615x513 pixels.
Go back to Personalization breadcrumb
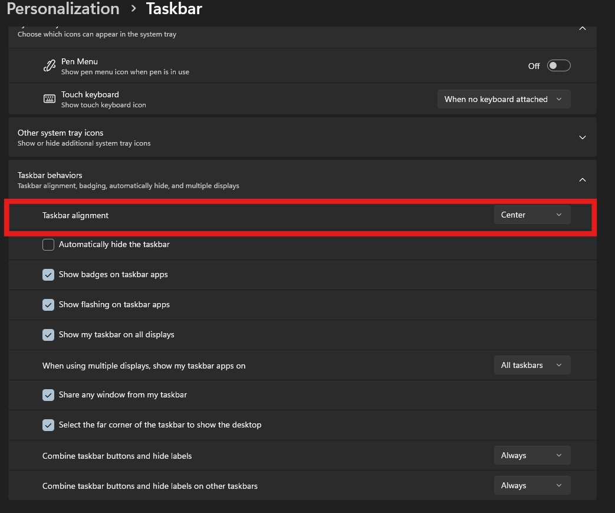tap(63, 9)
